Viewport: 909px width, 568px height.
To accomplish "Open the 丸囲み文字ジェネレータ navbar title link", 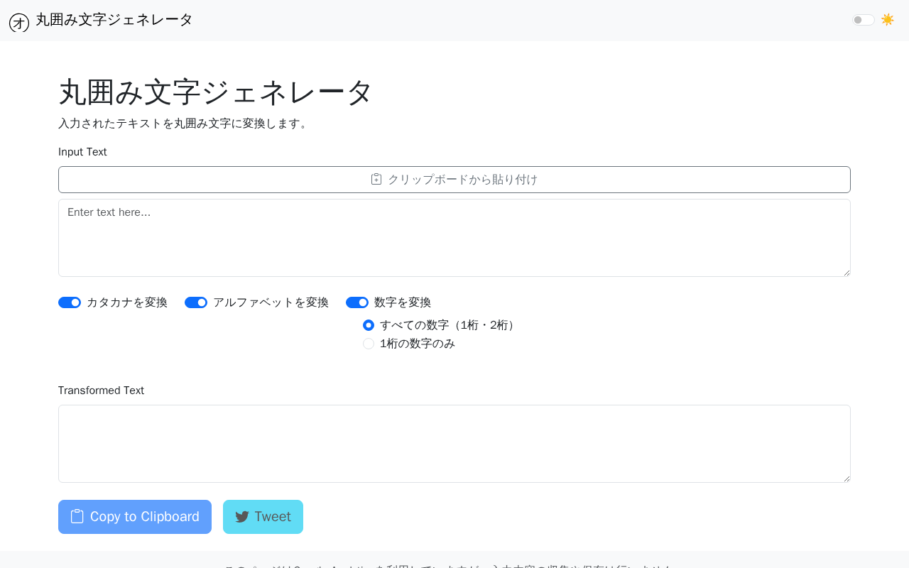I will click(114, 20).
